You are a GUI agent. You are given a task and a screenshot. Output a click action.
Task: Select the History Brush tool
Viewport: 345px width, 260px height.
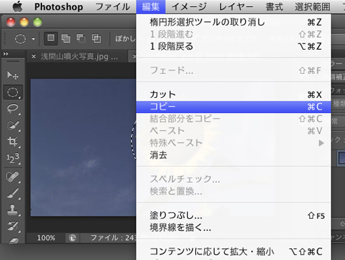(12, 226)
